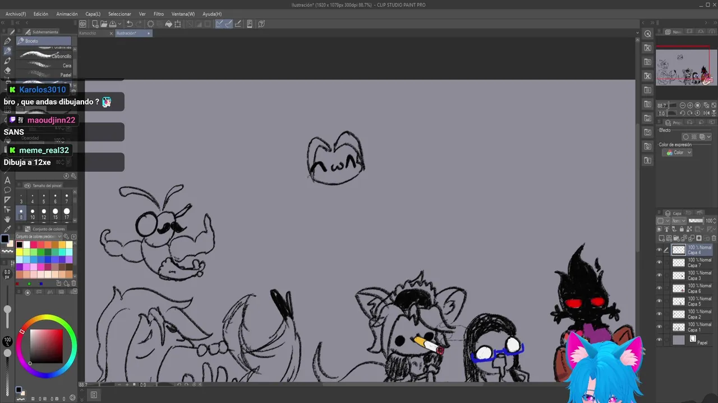Open Quick Access icon in right dock

[x=648, y=34]
